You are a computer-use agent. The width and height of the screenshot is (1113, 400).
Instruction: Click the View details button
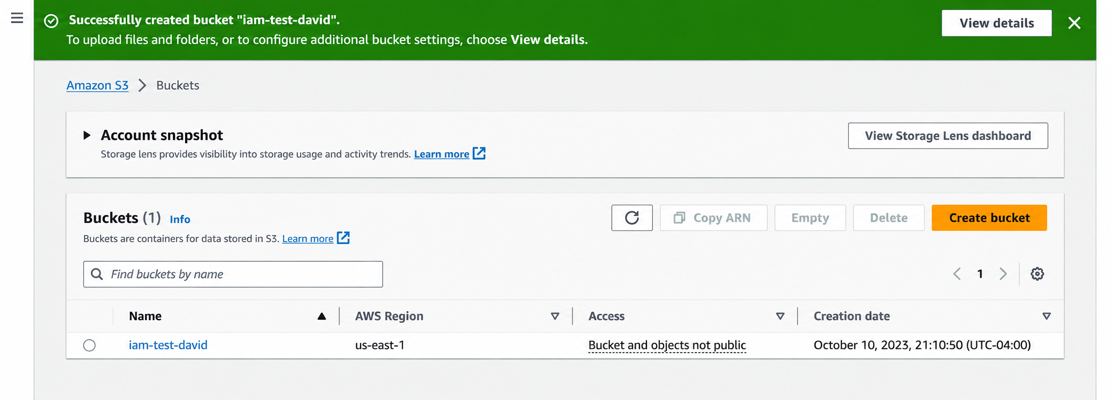(x=996, y=23)
